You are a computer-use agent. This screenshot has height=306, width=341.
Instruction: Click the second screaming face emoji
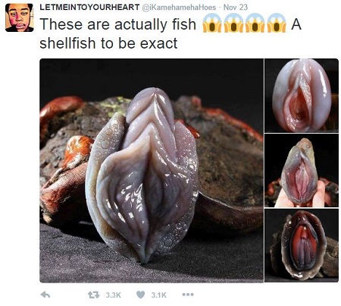point(233,24)
